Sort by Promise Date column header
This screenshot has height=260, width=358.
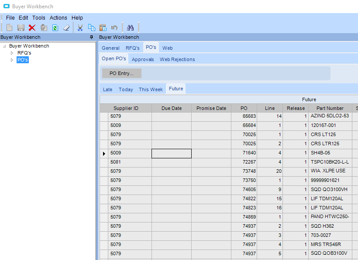pyautogui.click(x=211, y=108)
